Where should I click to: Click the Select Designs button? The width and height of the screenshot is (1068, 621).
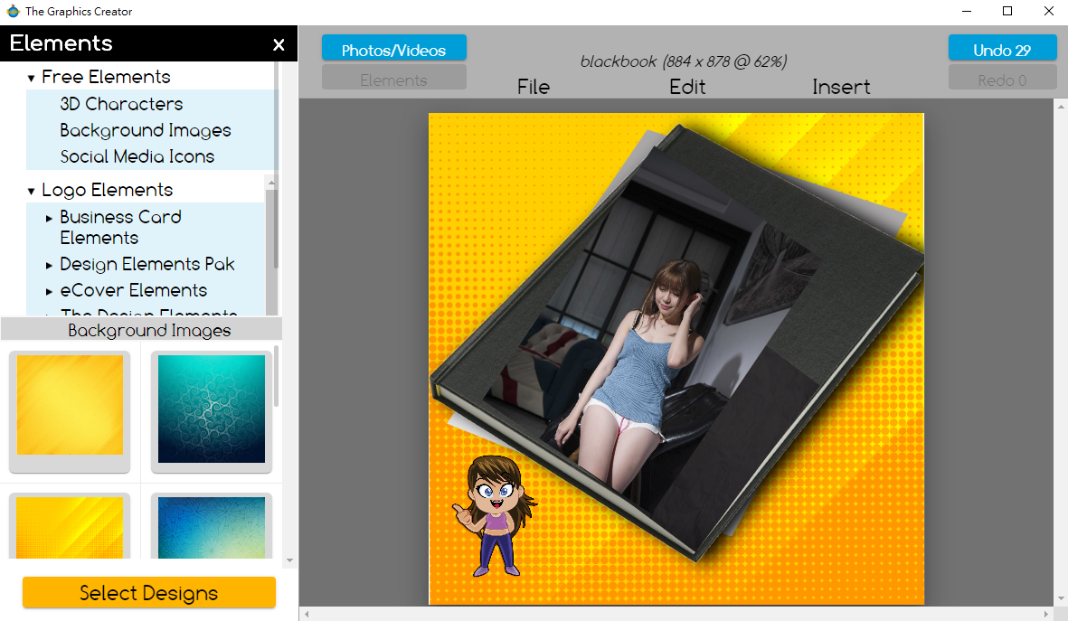tap(149, 593)
